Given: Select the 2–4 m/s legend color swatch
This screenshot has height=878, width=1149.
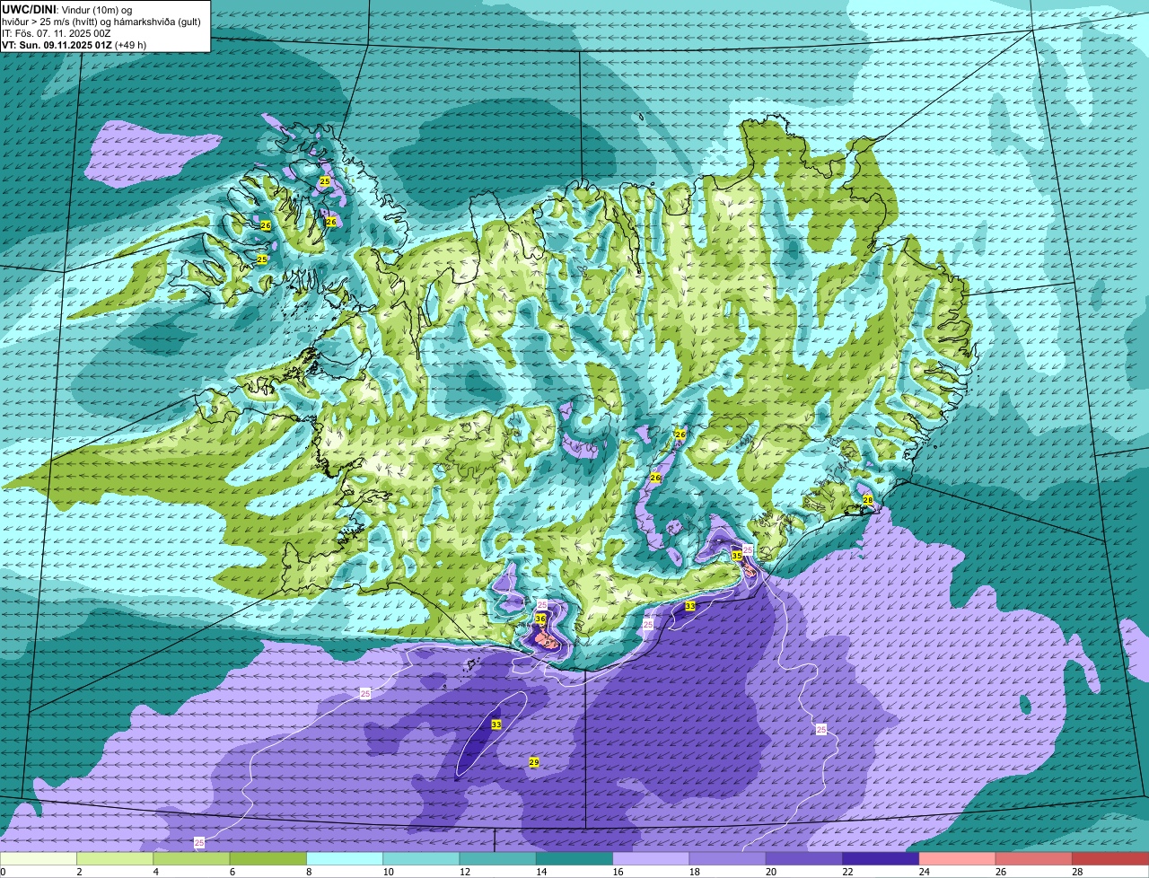Looking at the screenshot, I should (115, 859).
